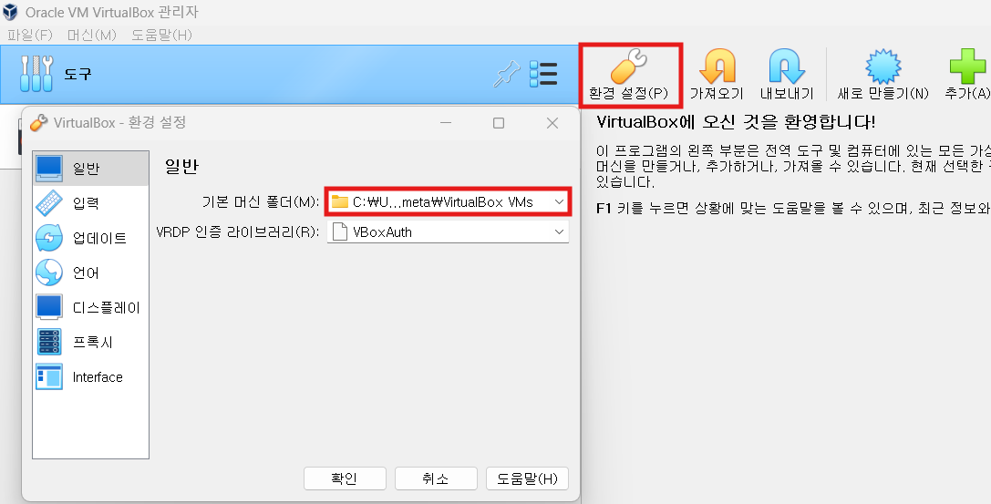
Task: Select the 일반 category in preferences
Action: click(x=90, y=169)
